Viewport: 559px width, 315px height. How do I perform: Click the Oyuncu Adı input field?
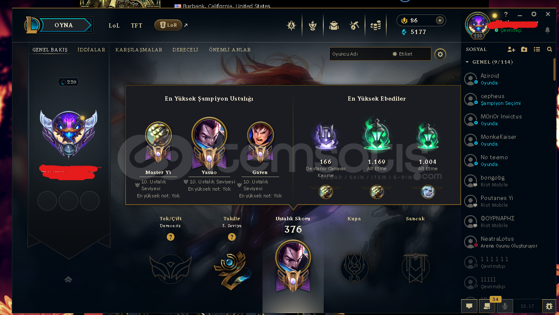[x=360, y=54]
